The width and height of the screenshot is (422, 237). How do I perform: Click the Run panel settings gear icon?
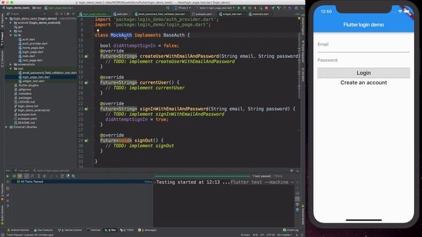[291, 171]
